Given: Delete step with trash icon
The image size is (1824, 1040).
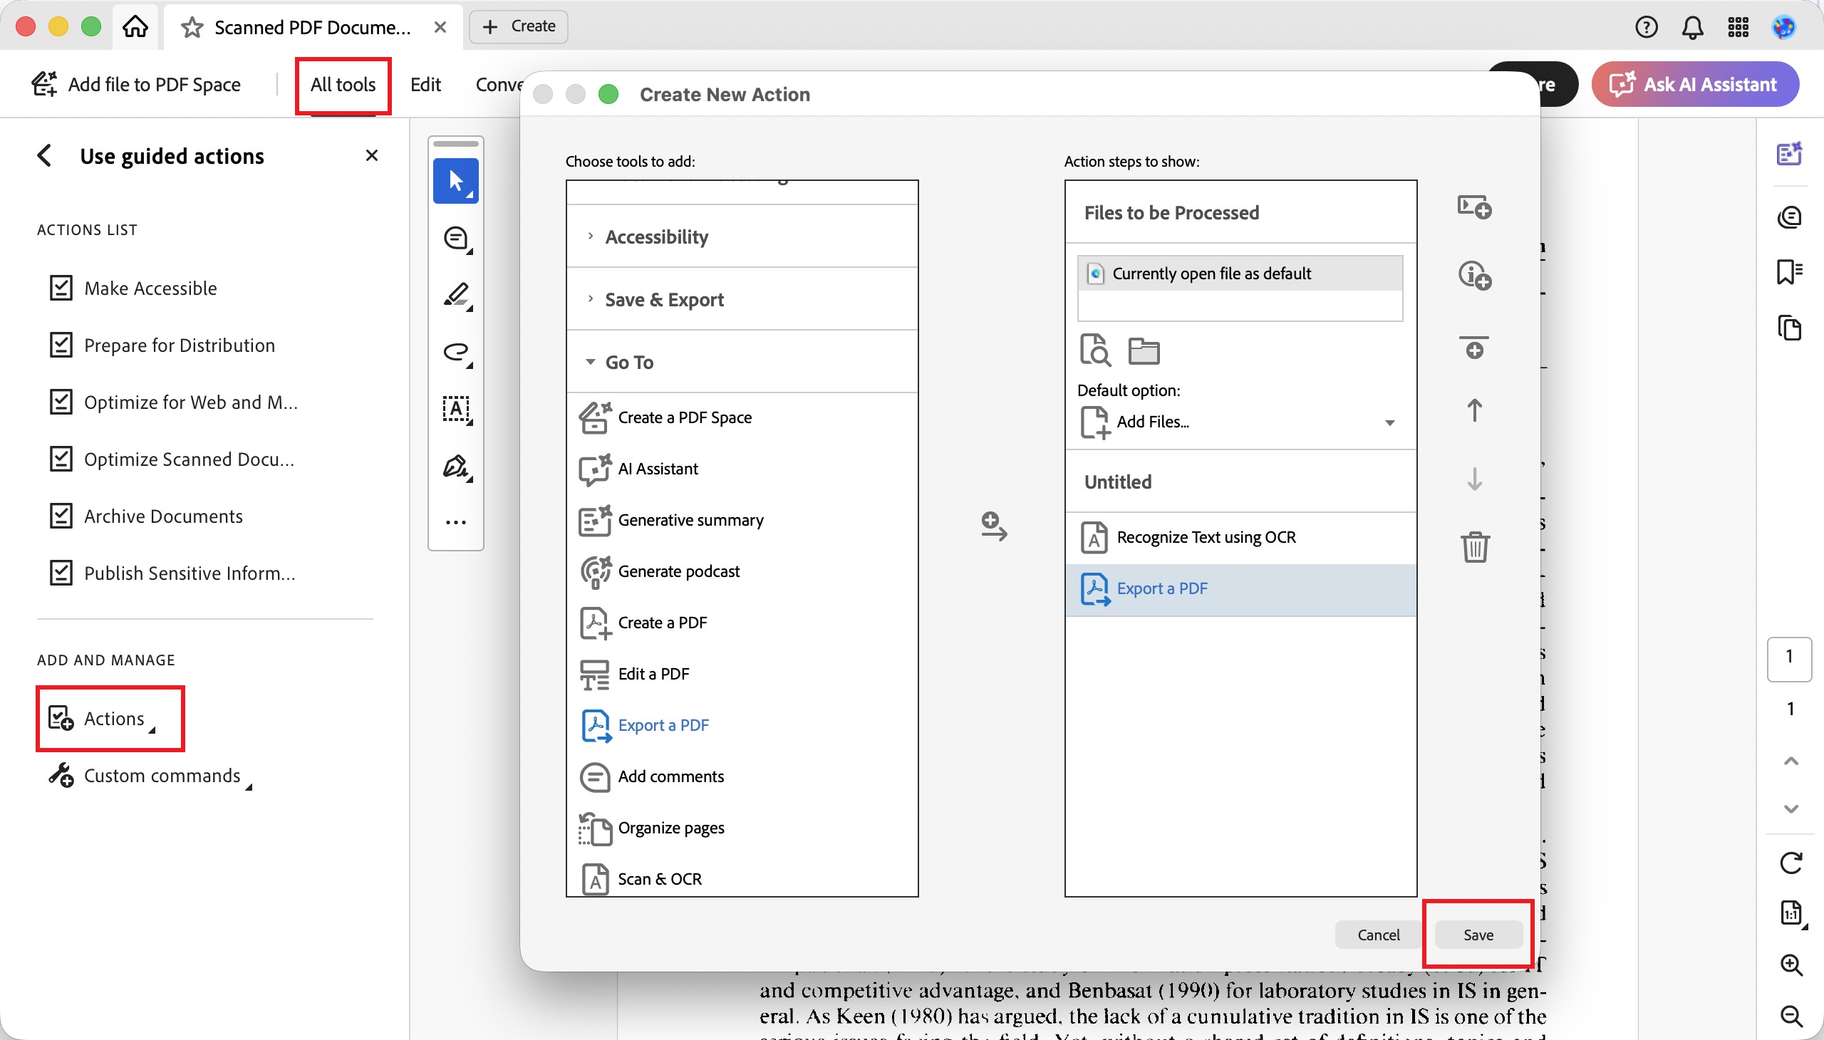Looking at the screenshot, I should click(x=1474, y=546).
